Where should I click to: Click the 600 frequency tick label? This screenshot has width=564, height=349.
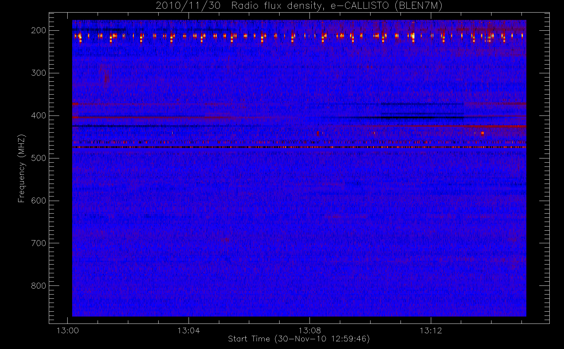pos(39,201)
